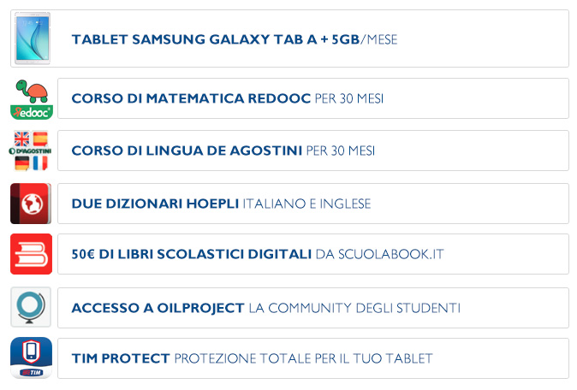Select Accesso a Oilproject row

[x=313, y=308]
